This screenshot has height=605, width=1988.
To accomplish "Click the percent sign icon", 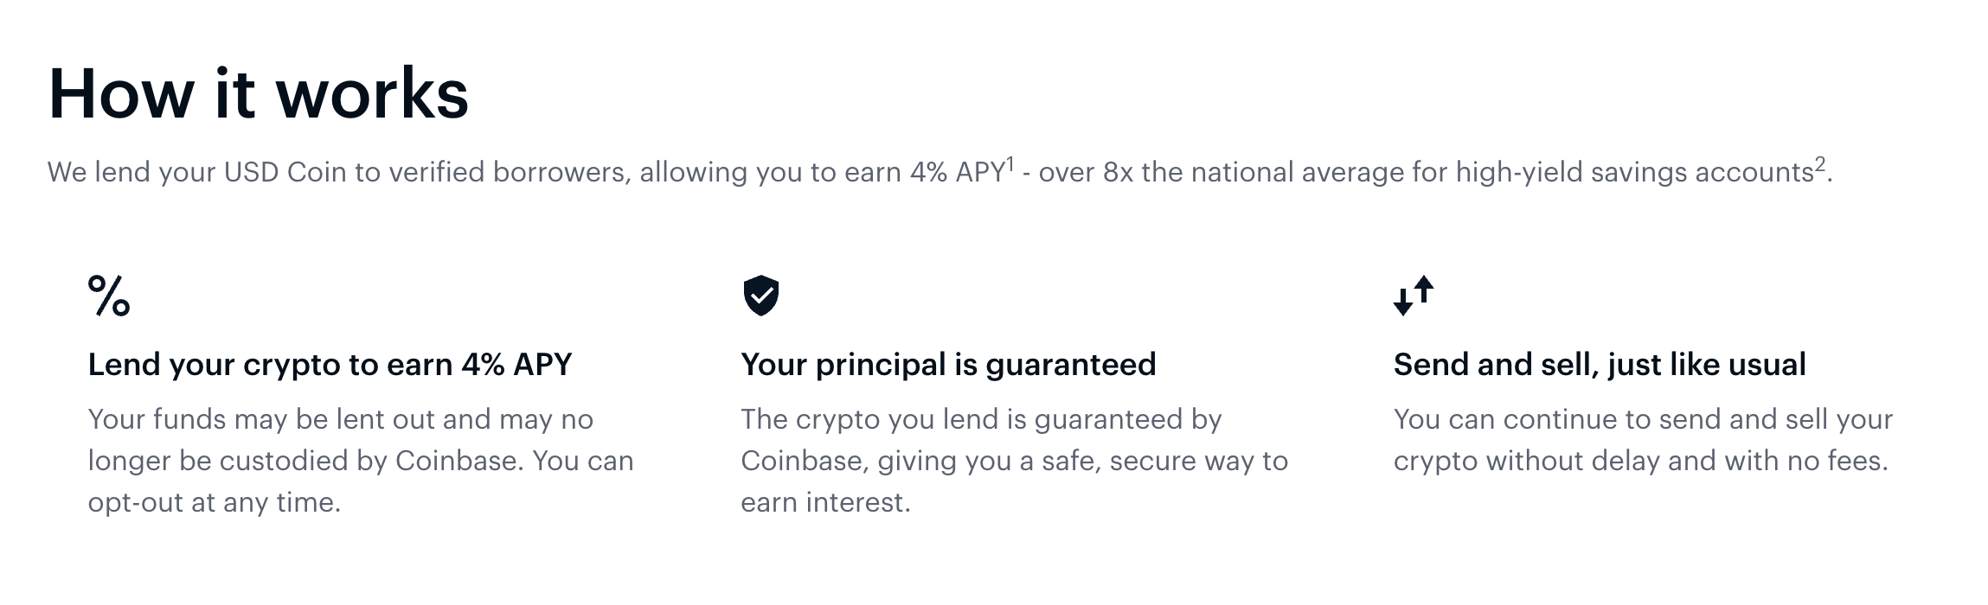I will coord(109,296).
